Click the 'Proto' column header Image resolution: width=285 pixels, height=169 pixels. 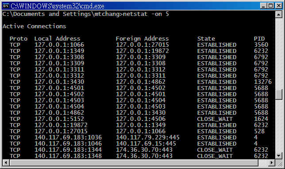19,38
